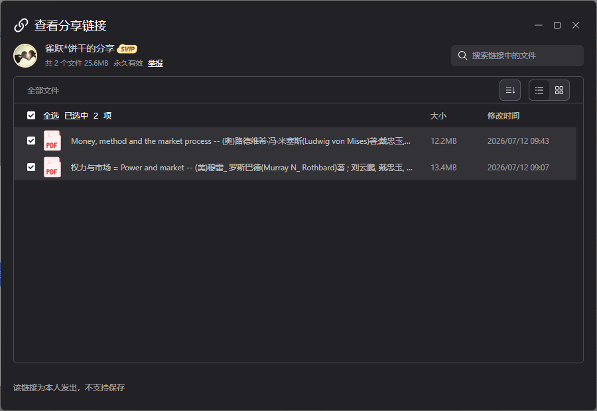The height and width of the screenshot is (411, 597).
Task: Click the 13.4MB size value
Action: click(444, 168)
